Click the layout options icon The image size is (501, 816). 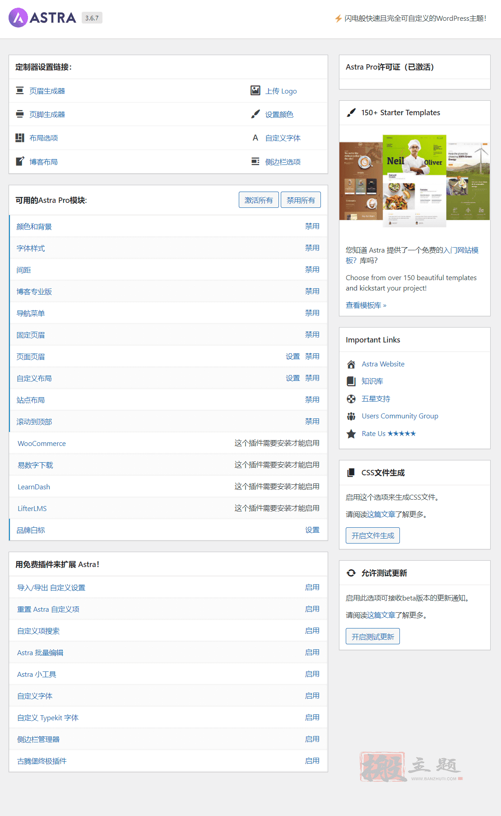tap(19, 137)
